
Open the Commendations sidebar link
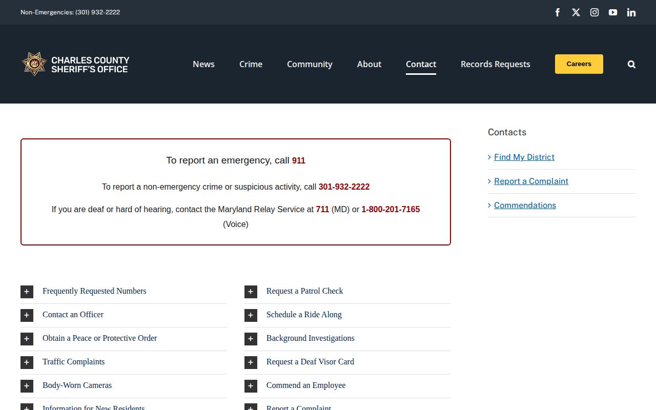pyautogui.click(x=525, y=206)
